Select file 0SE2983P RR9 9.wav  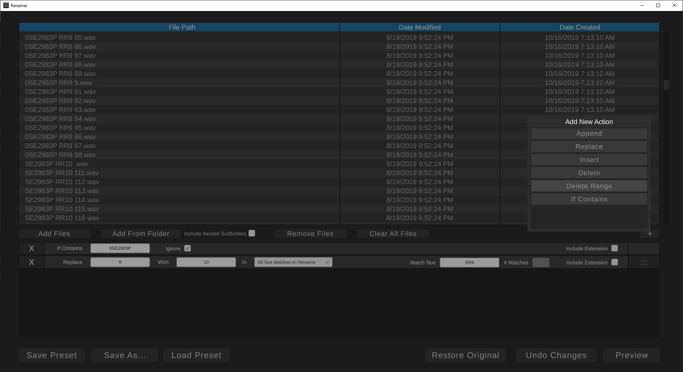(58, 82)
